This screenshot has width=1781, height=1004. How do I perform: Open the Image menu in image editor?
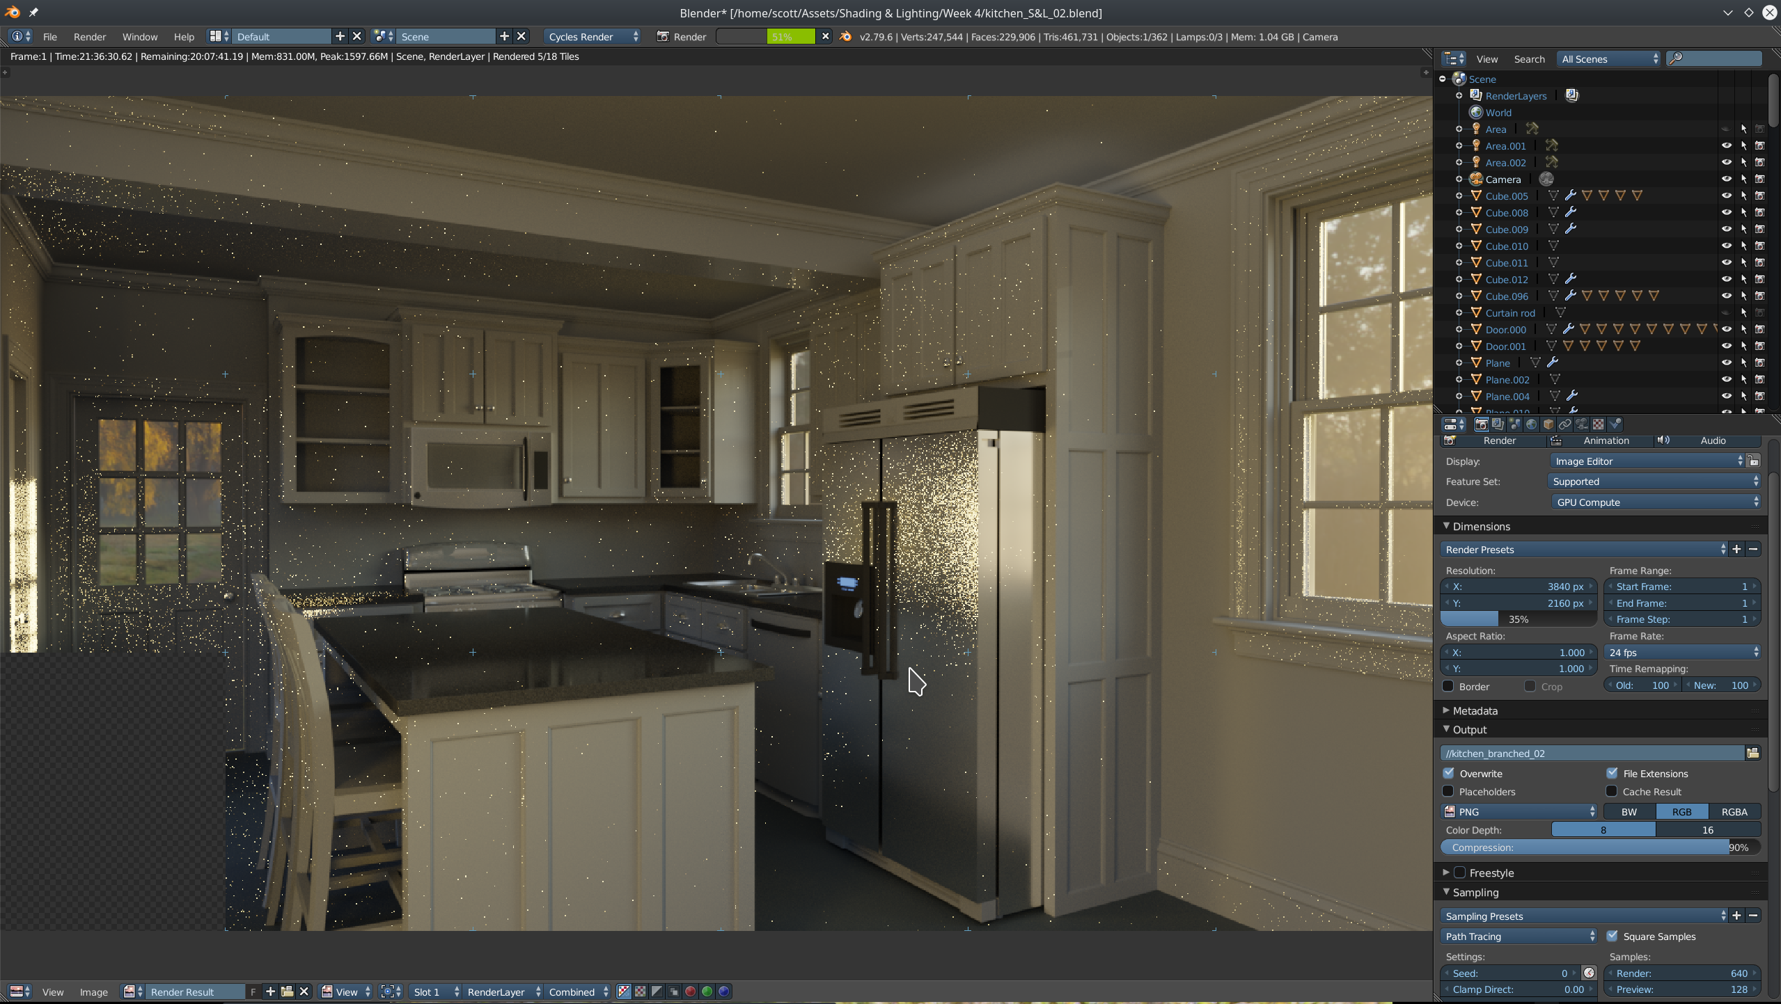coord(93,991)
